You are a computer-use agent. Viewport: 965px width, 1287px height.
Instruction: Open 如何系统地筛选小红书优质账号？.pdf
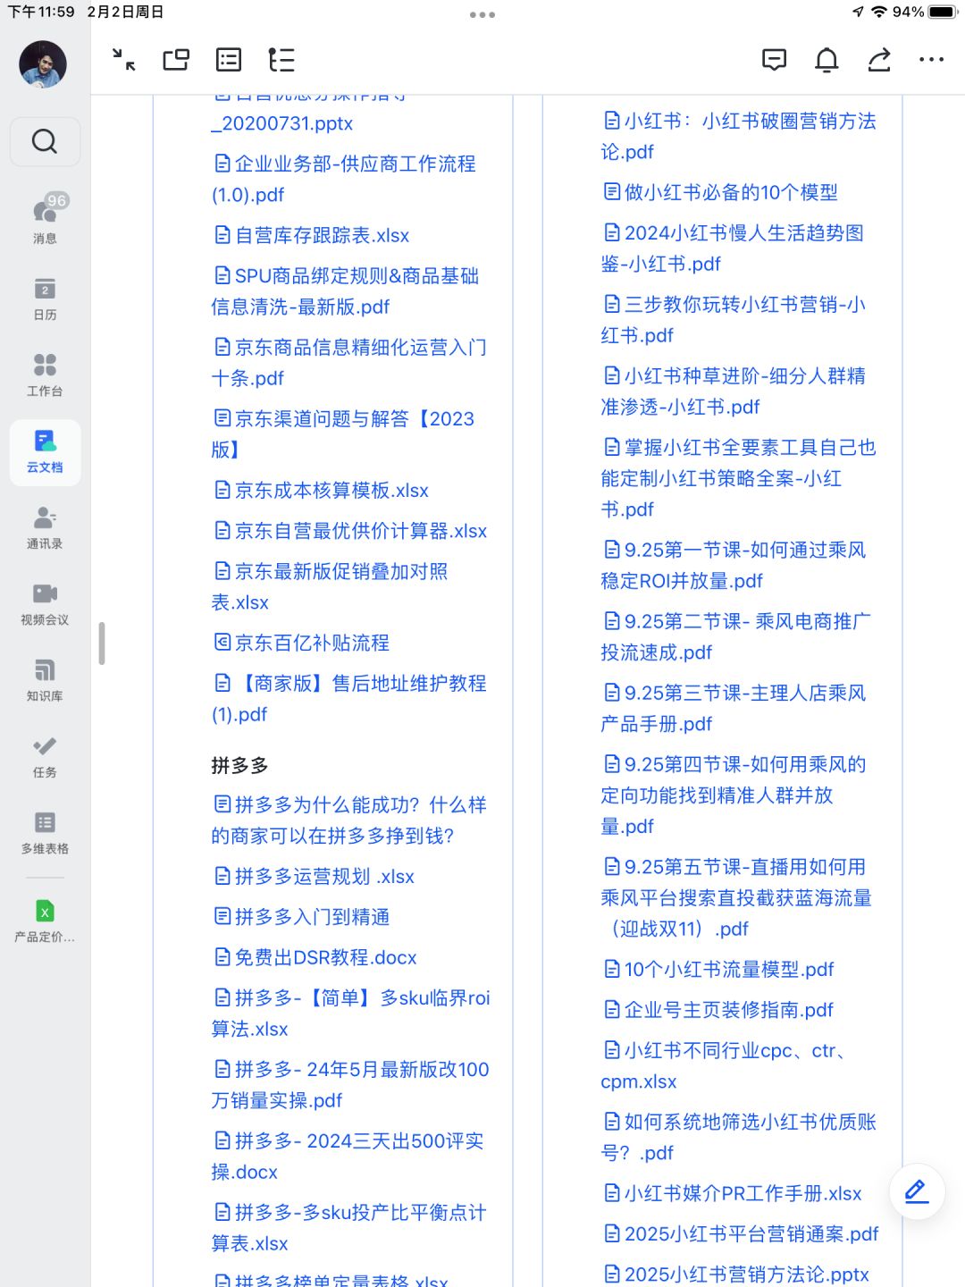coord(739,1137)
